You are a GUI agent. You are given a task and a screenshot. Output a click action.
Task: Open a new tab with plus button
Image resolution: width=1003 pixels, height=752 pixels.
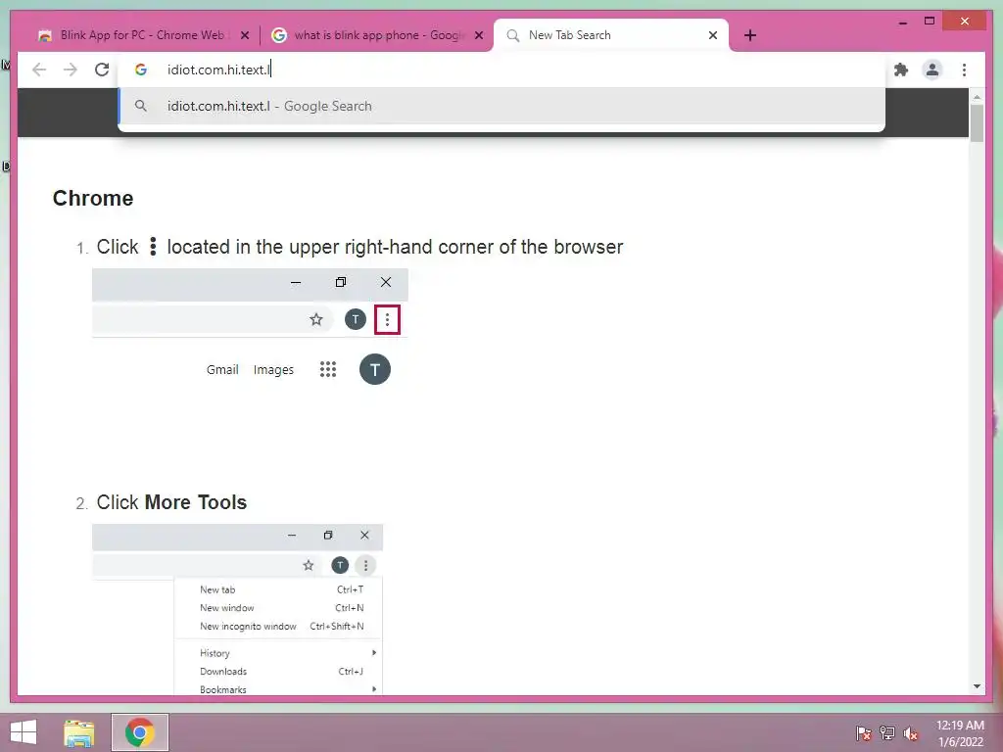tap(750, 35)
